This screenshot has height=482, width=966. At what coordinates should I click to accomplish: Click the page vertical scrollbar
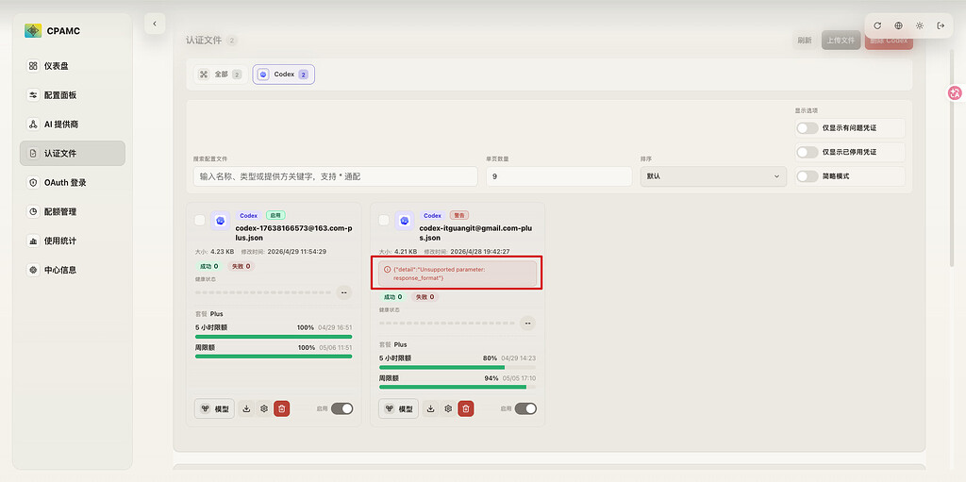(x=953, y=160)
